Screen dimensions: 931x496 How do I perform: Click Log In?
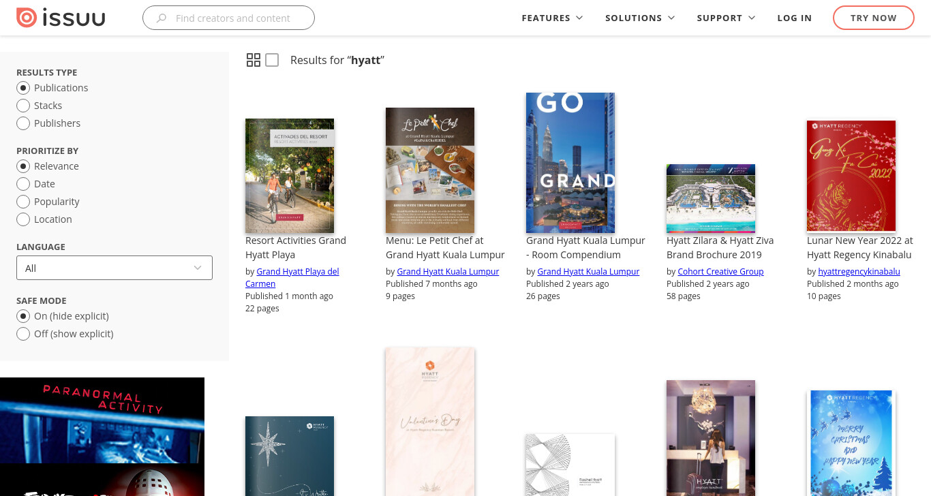pyautogui.click(x=795, y=18)
